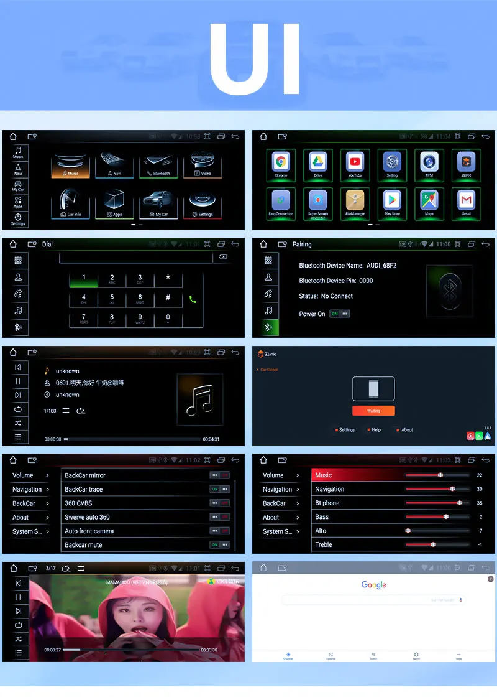This screenshot has width=497, height=700.
Task: Expand Volume on the BackCar settings screen
Action: point(30,475)
